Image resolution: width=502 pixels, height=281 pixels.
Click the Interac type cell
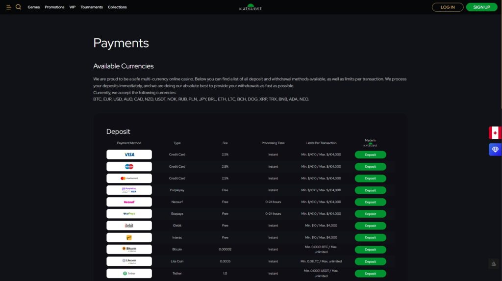pyautogui.click(x=177, y=237)
